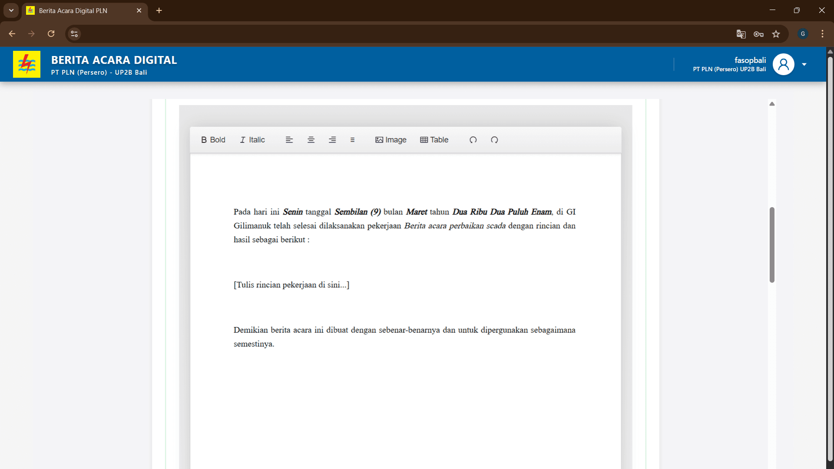Align text left in the editor
Viewport: 834px width, 469px height.
(x=289, y=140)
